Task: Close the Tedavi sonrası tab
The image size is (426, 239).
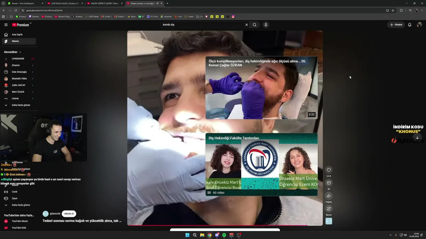Action: click(x=161, y=3)
